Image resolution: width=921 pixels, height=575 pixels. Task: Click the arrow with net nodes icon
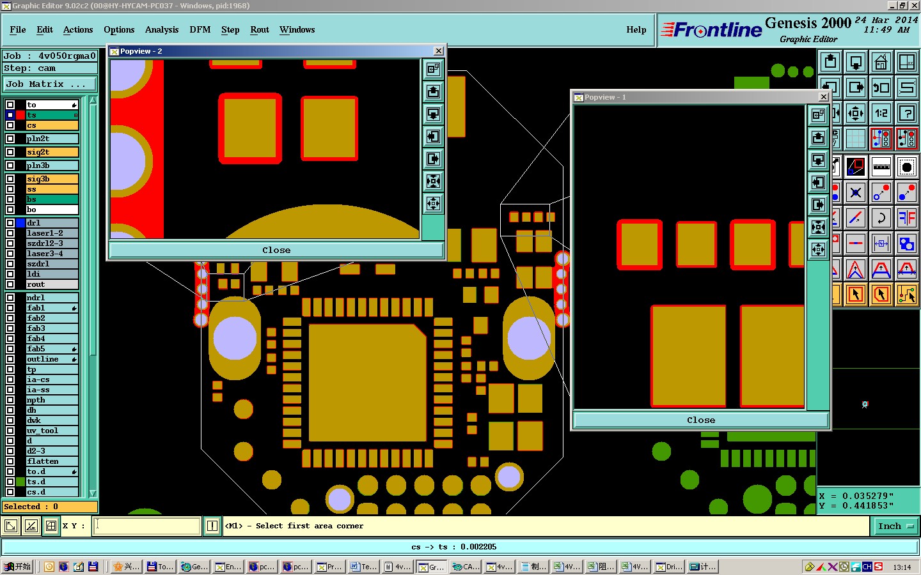point(907,295)
